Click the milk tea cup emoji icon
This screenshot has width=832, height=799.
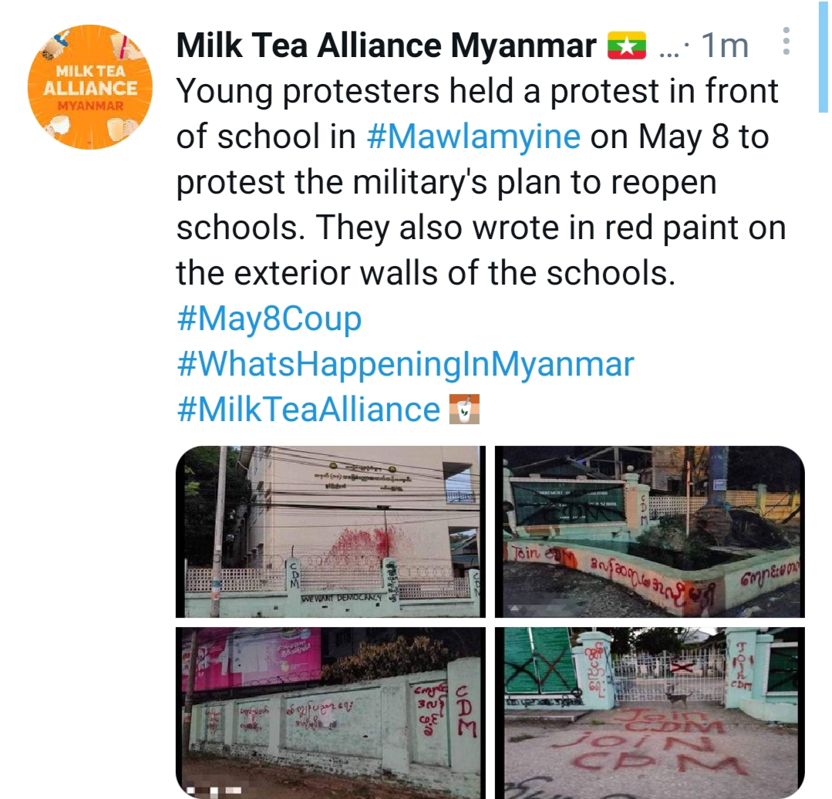point(463,409)
